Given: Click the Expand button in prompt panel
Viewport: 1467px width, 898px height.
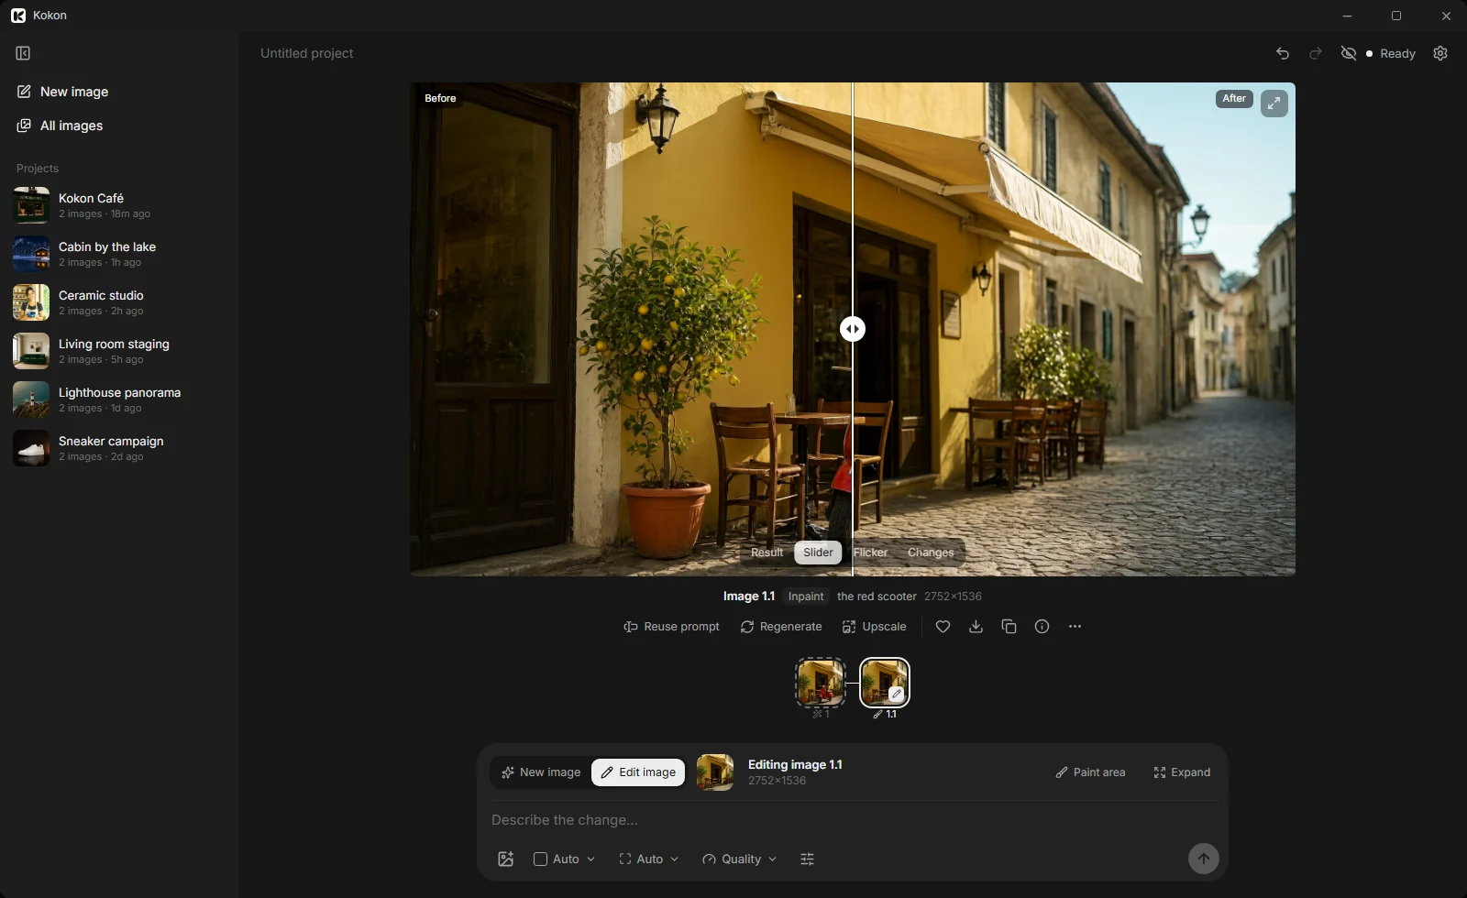Looking at the screenshot, I should (x=1182, y=772).
